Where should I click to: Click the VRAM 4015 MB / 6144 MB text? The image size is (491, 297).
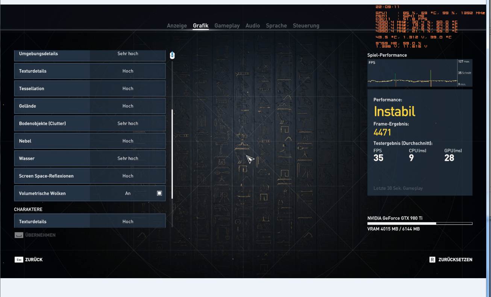pyautogui.click(x=394, y=229)
